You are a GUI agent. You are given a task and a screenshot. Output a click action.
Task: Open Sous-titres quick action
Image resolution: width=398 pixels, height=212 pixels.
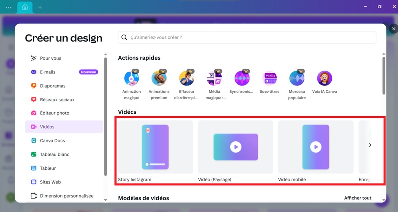coord(269,82)
